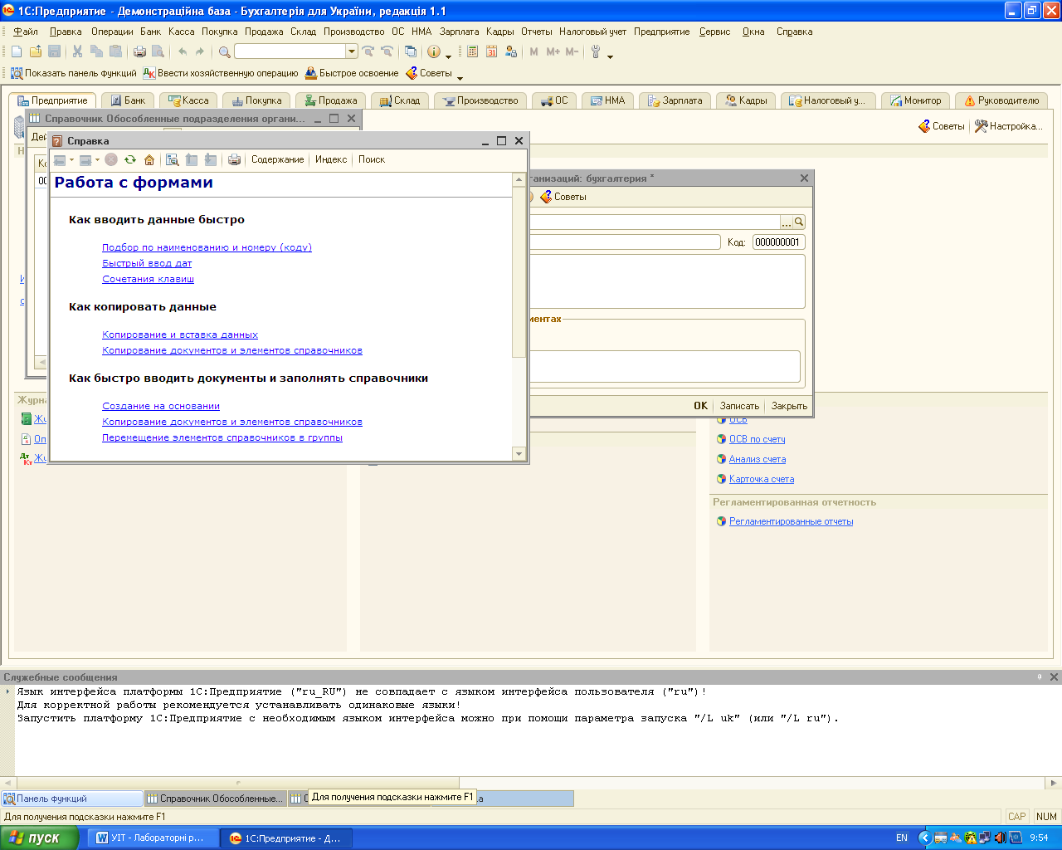Click OK in the organization form
Viewport: 1062px width, 850px height.
[701, 406]
